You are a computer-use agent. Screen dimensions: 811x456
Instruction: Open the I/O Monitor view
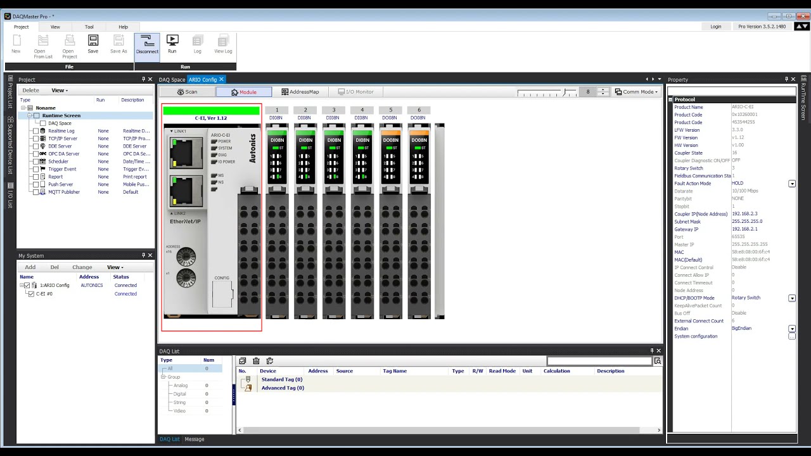(356, 92)
